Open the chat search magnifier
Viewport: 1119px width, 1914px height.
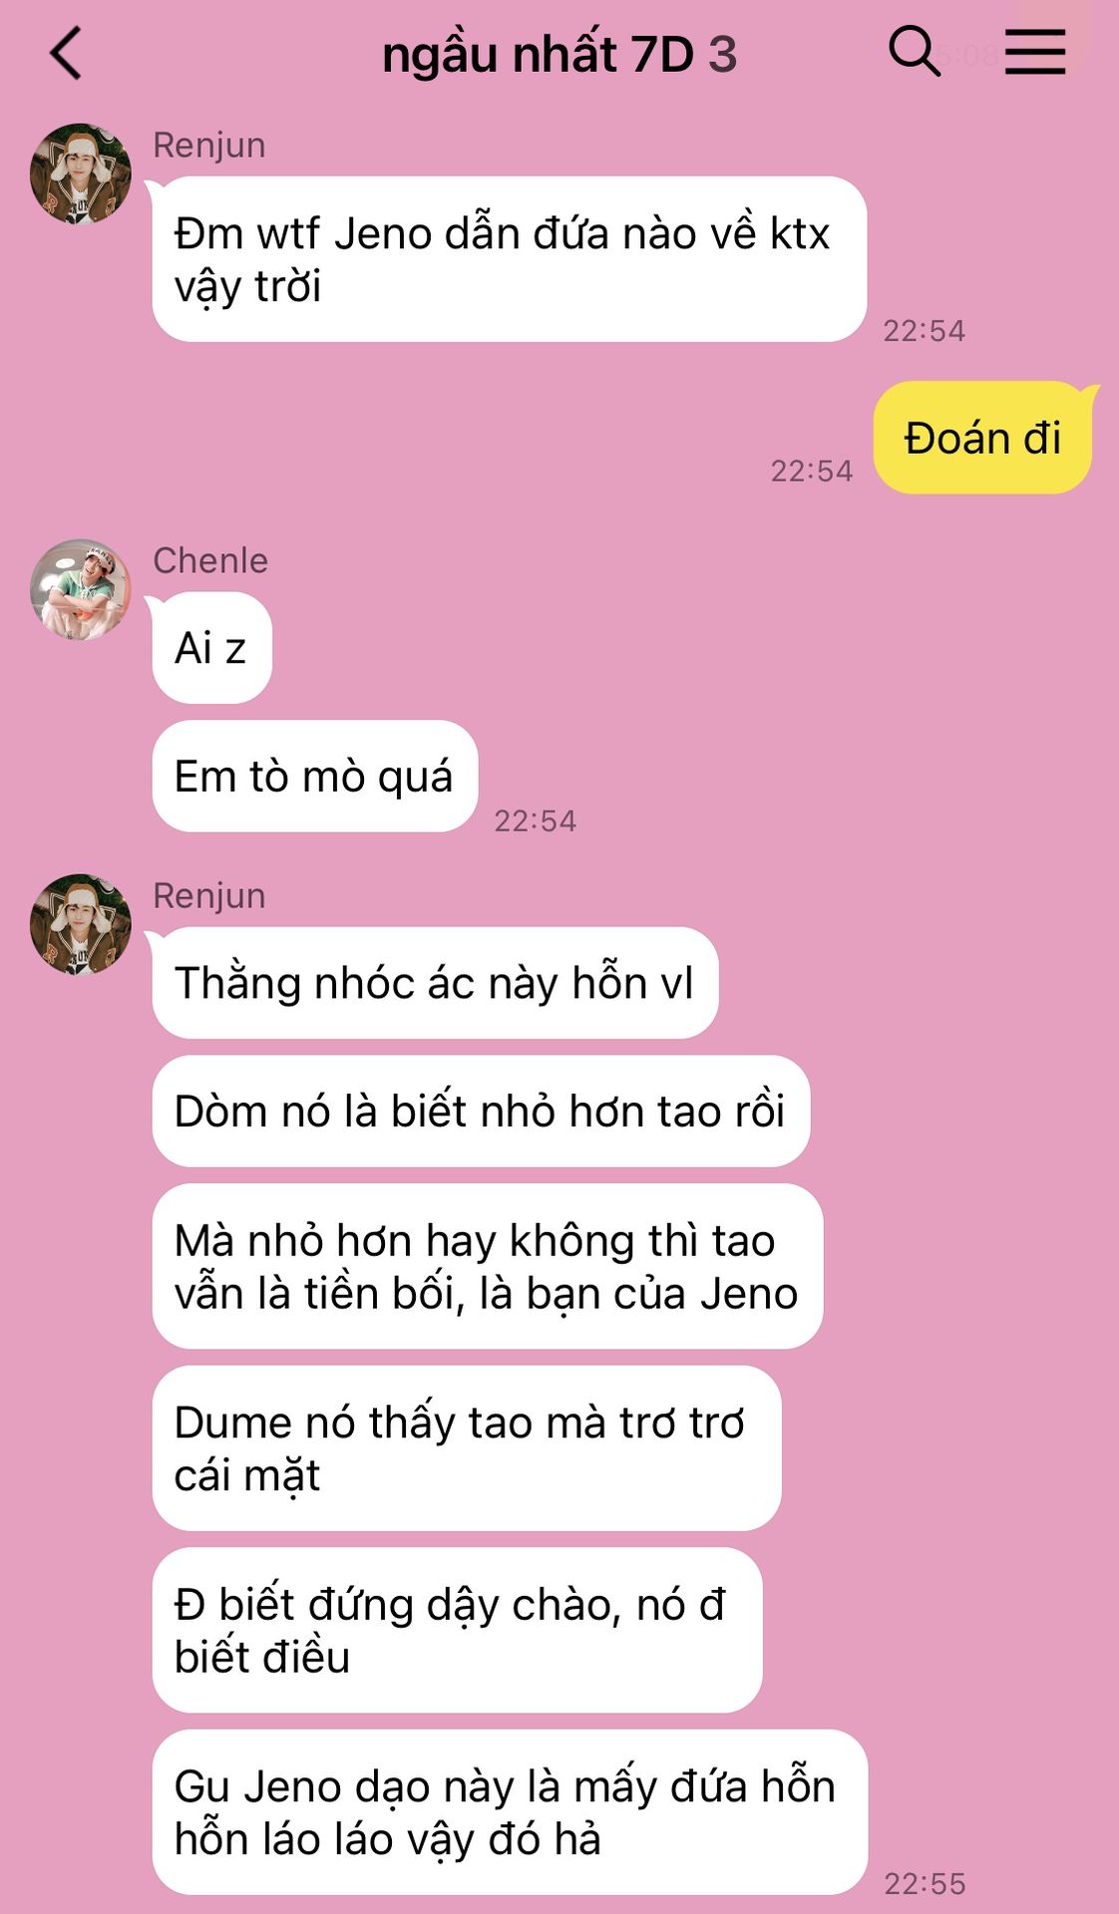pos(914,51)
